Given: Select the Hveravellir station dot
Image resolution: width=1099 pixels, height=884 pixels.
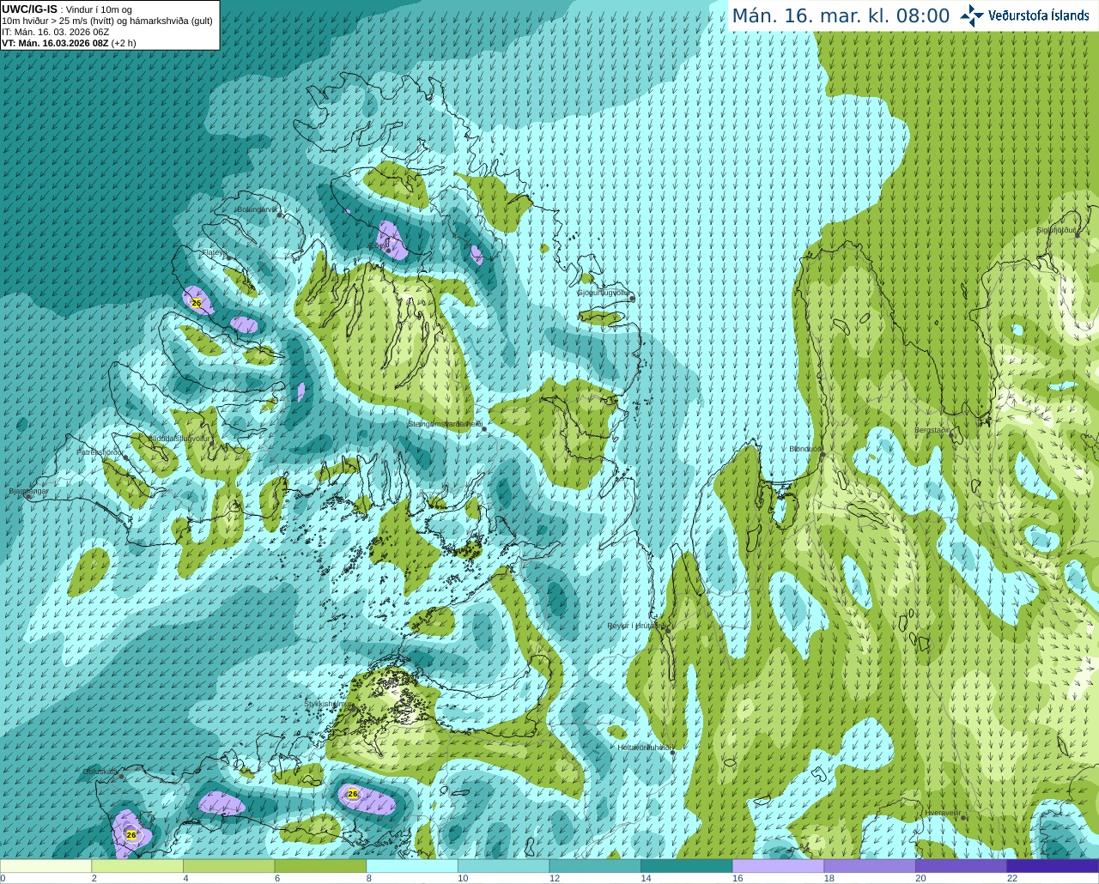Looking at the screenshot, I should tap(963, 818).
